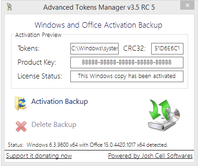Image resolution: width=200 pixels, height=168 pixels.
Task: Click into the CRC32 value box
Action: tap(167, 48)
